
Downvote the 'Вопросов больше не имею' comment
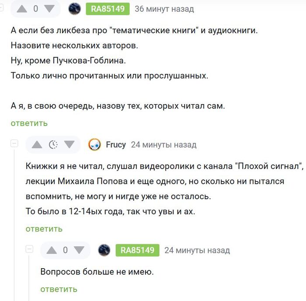[79, 250]
